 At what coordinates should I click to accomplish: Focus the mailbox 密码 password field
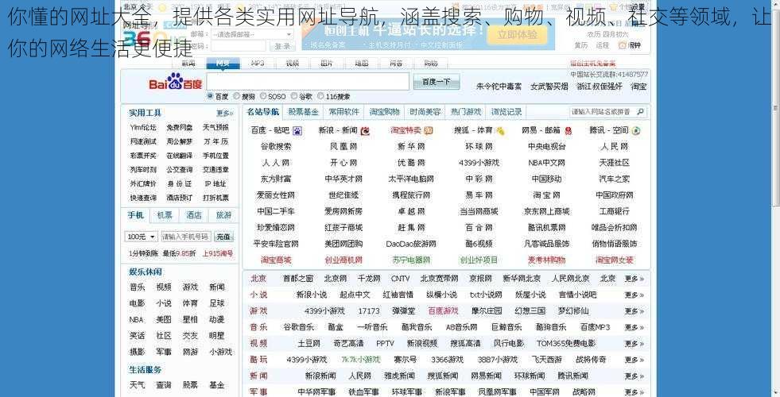click(238, 46)
